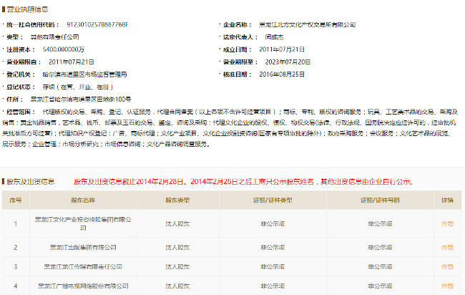Click 证照/证件号码 非公示项 in row 2
The height and width of the screenshot is (295, 465).
tap(380, 247)
